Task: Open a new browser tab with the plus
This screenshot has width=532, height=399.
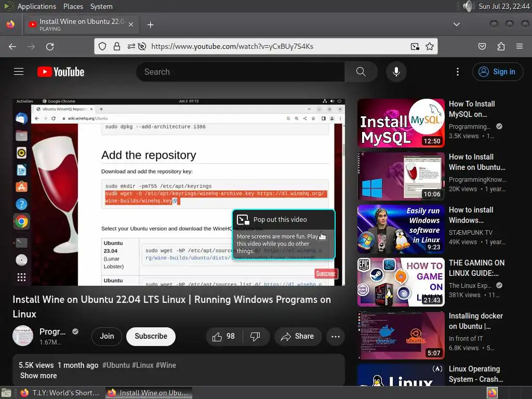Action: coord(151,25)
